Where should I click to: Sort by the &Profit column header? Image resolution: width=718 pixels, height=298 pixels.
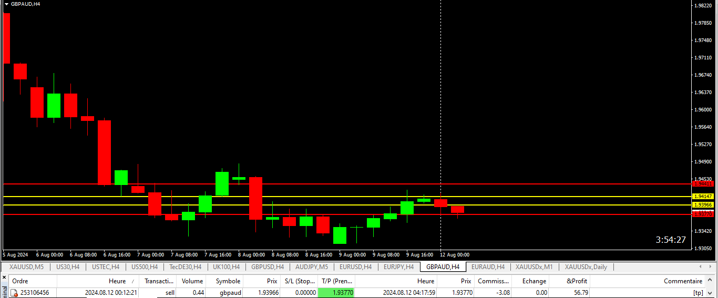pos(577,281)
